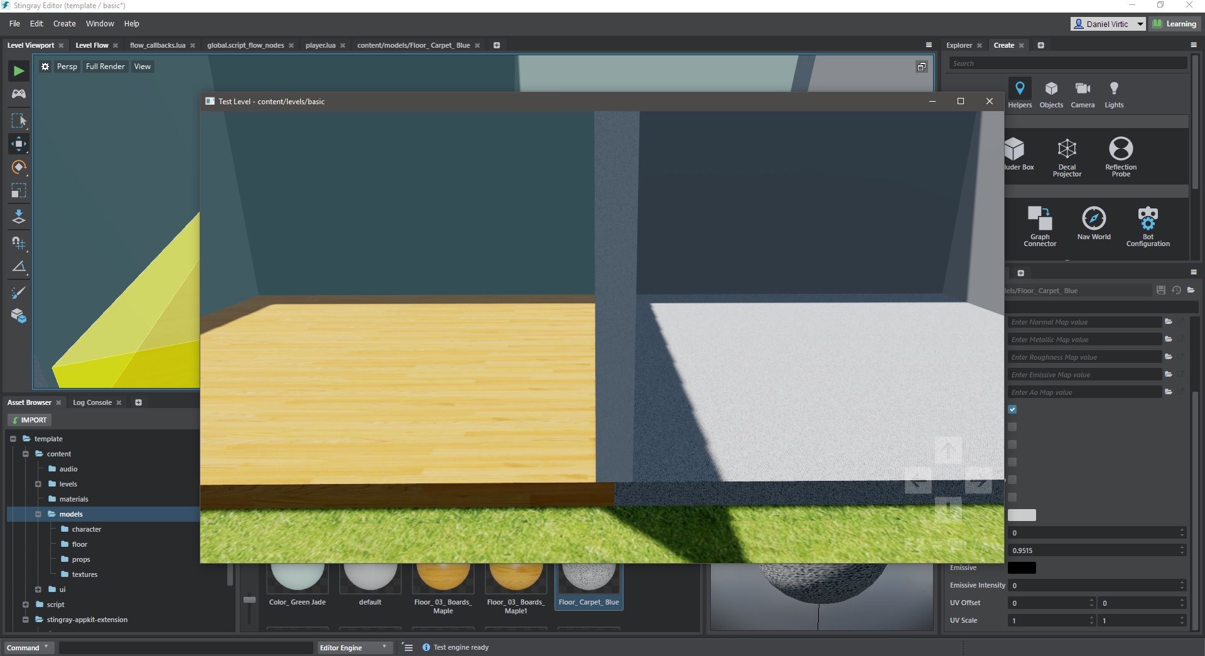Click the IMPORT button in Asset Browser
Screen dimensions: 1205x656
(29, 419)
